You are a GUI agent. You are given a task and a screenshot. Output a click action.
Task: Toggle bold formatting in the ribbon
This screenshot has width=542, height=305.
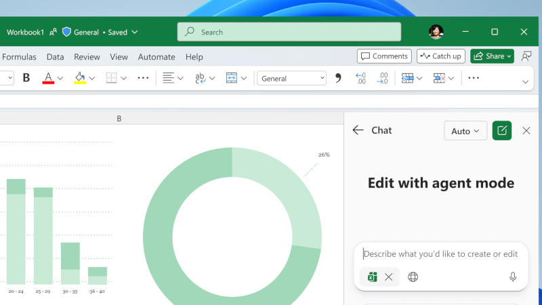(x=26, y=78)
